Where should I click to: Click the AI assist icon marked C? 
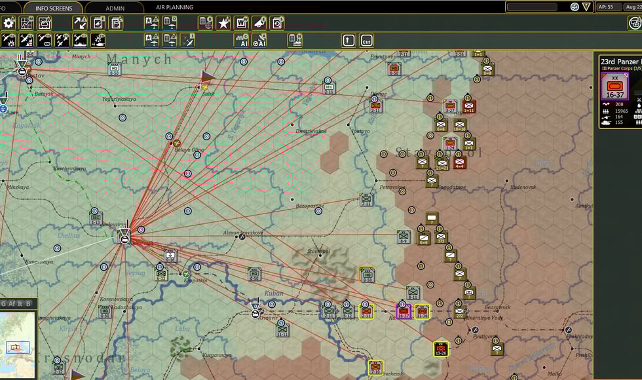click(242, 41)
